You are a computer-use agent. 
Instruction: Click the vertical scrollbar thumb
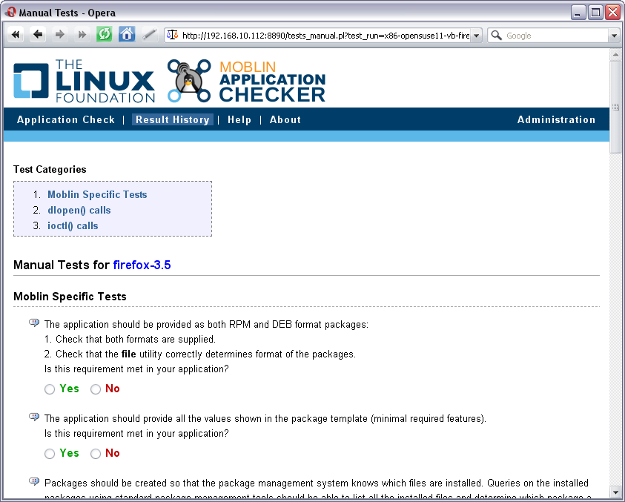point(615,107)
